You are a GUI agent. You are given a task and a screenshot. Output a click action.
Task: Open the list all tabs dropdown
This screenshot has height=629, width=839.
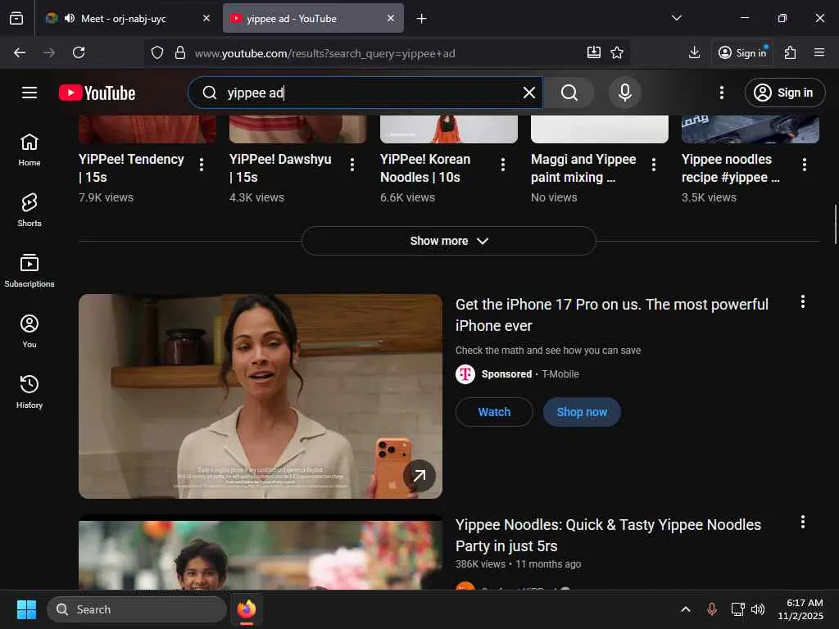[x=676, y=18]
